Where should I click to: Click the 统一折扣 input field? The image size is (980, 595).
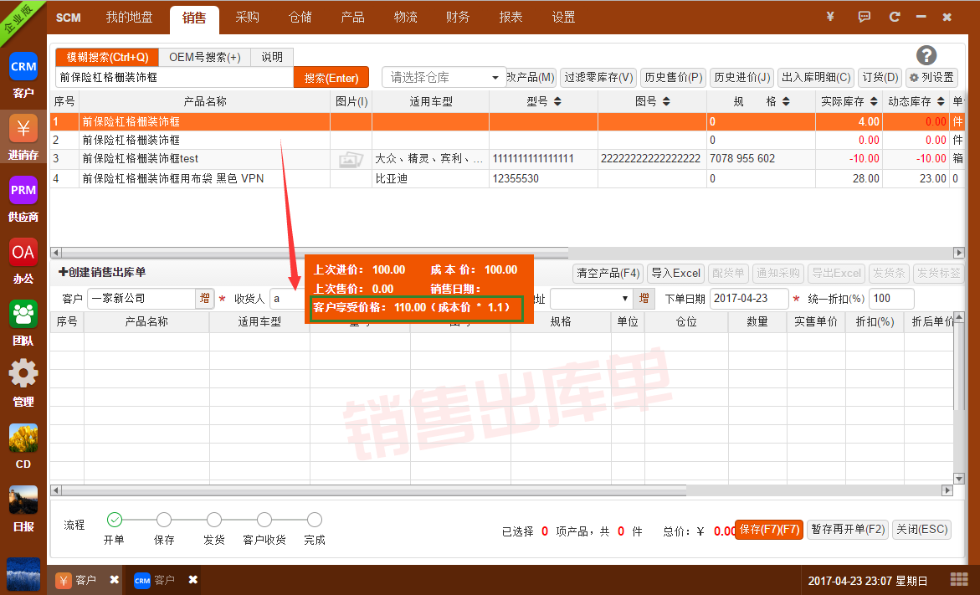(x=890, y=299)
